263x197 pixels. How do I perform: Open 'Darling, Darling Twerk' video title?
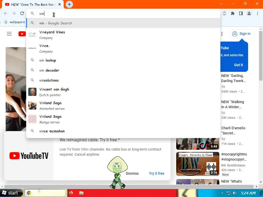pos(233,78)
